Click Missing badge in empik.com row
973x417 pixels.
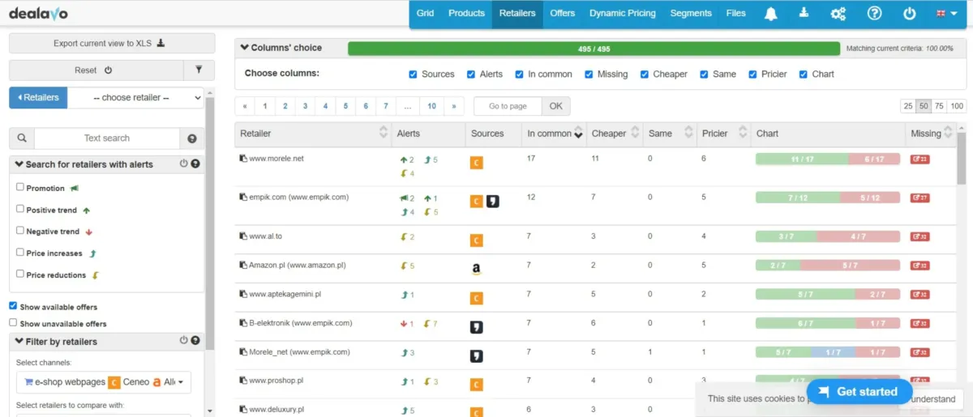(919, 198)
